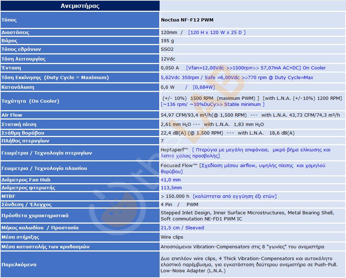The height and width of the screenshot is (278, 346).
Task: Click the 'Παρελκόμενα' row label
Action: tap(19, 265)
